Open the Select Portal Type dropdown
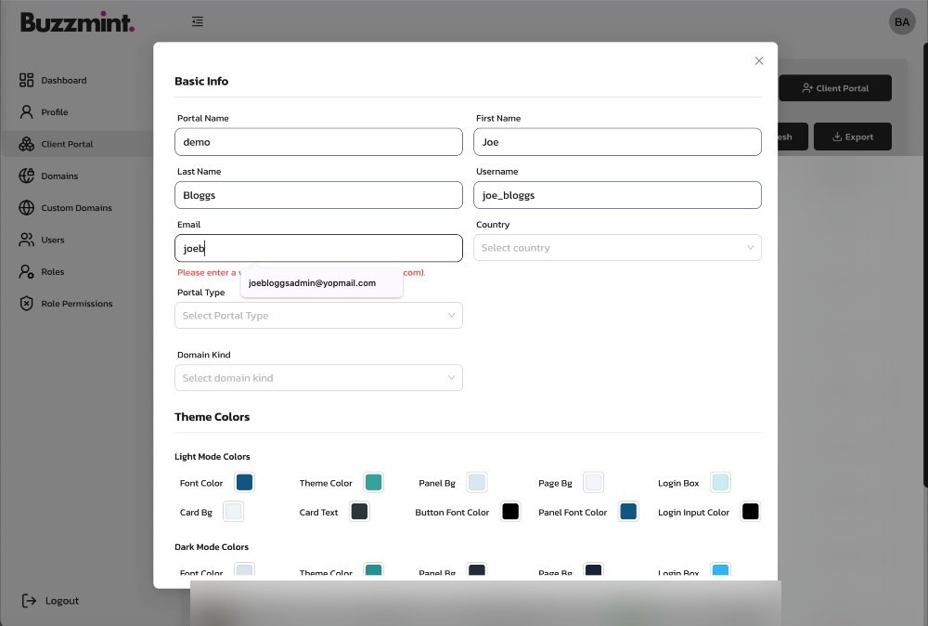Screen dimensions: 928x626 point(318,316)
